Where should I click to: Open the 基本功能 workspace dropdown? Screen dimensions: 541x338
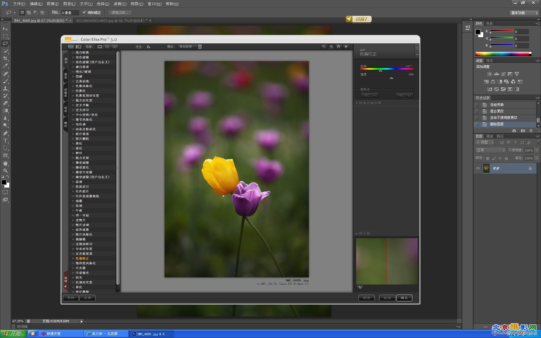(x=524, y=13)
